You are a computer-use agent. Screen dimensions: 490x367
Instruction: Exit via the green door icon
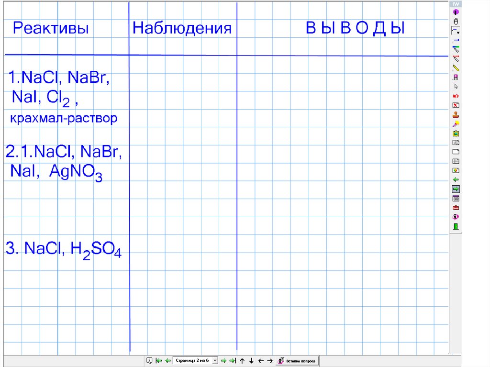[x=456, y=226]
